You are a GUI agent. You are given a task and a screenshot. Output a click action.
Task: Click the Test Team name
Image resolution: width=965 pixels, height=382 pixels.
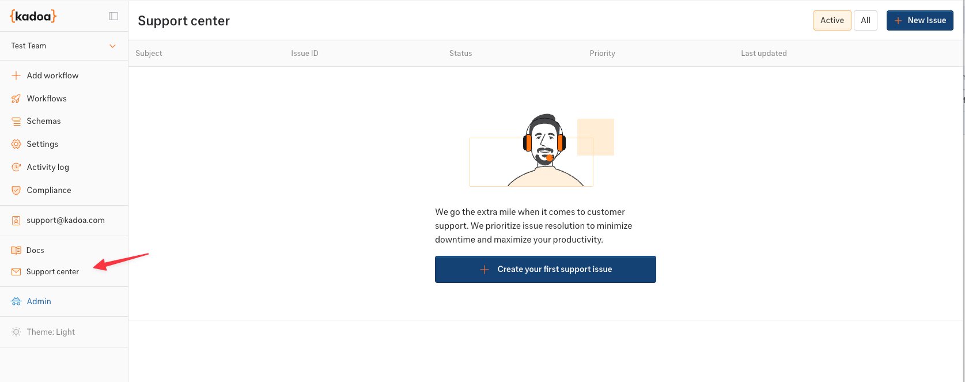click(x=29, y=46)
